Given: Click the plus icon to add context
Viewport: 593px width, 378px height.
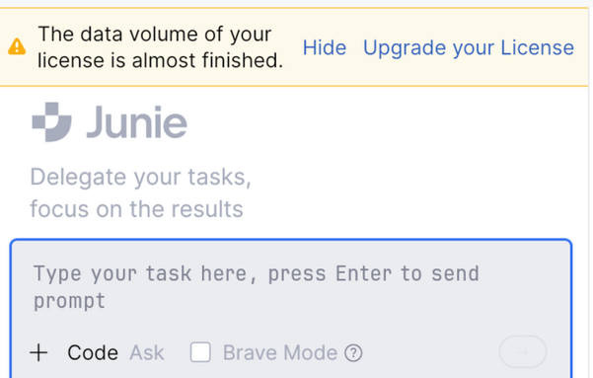Looking at the screenshot, I should (x=38, y=352).
